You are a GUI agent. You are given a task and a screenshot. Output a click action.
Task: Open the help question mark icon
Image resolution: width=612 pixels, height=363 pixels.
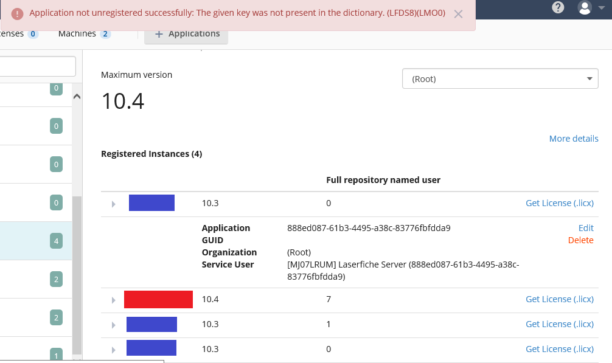(558, 7)
